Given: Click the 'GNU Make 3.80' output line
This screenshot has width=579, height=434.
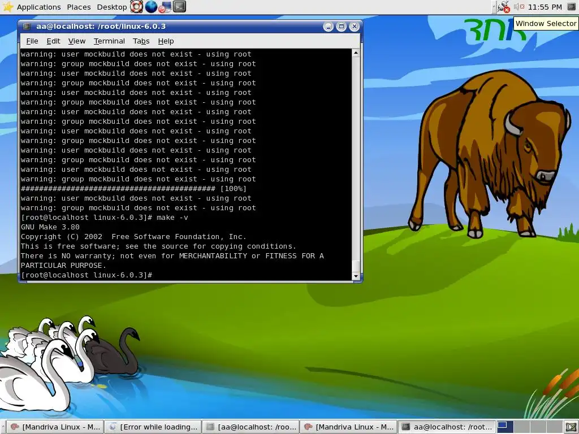Looking at the screenshot, I should [x=50, y=227].
